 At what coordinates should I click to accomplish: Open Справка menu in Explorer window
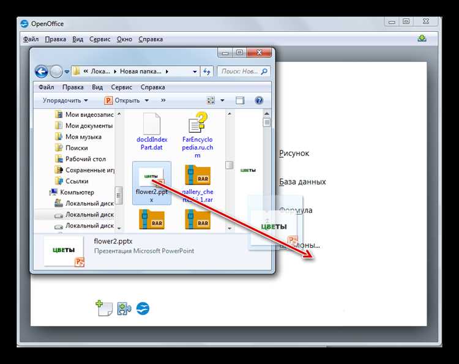coord(153,87)
